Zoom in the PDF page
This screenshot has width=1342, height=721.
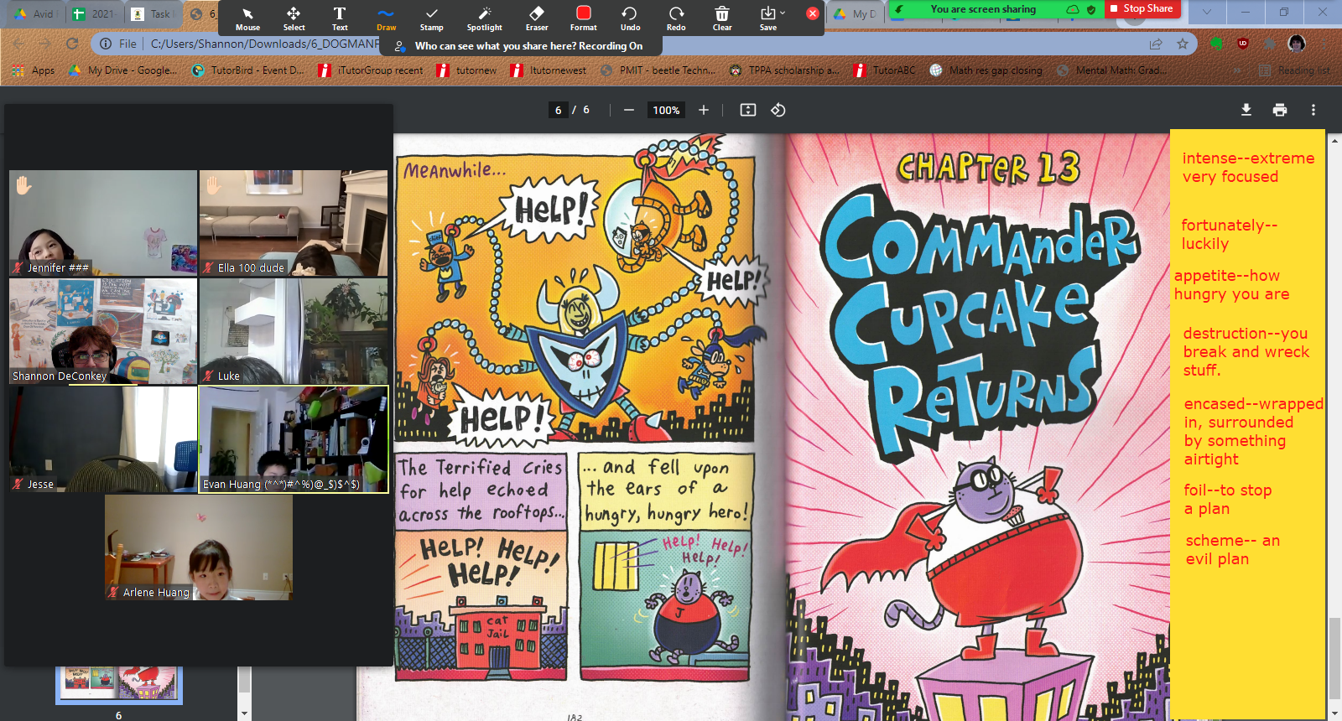pyautogui.click(x=704, y=110)
